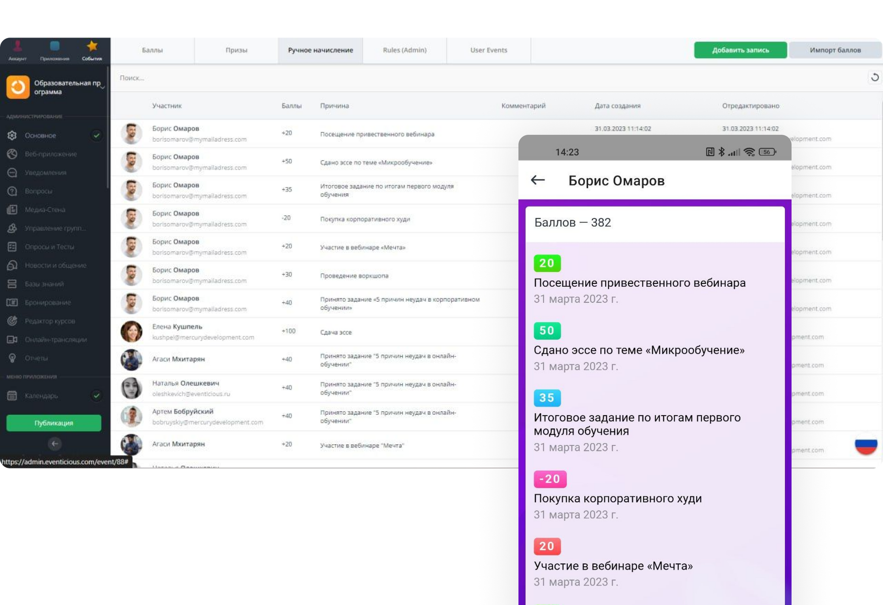
Task: Open the Russian flag language selector
Action: [865, 445]
